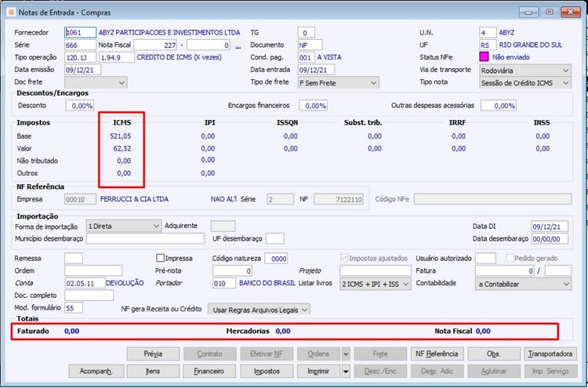Click the Fornecedor code input field

coord(79,33)
